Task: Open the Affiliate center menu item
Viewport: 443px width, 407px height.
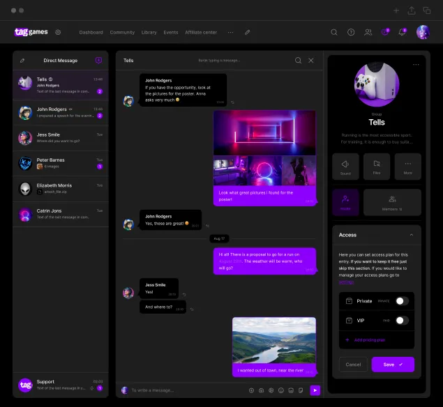Action: coord(201,32)
